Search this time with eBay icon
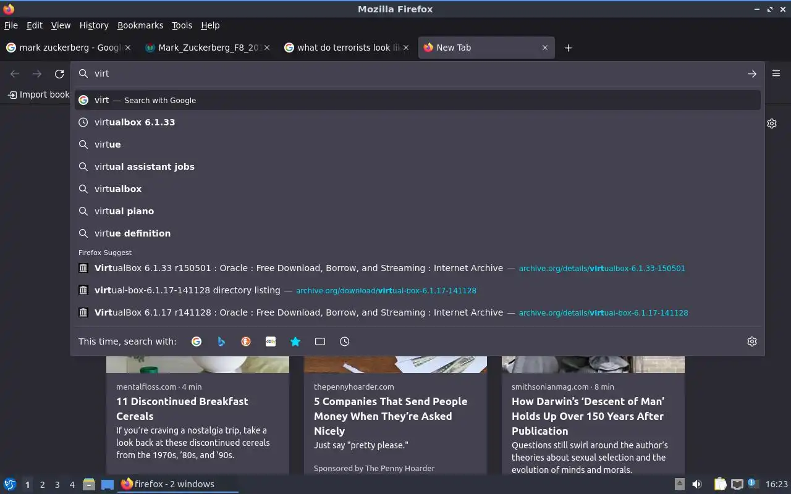Viewport: 791px width, 494px height. tap(271, 341)
